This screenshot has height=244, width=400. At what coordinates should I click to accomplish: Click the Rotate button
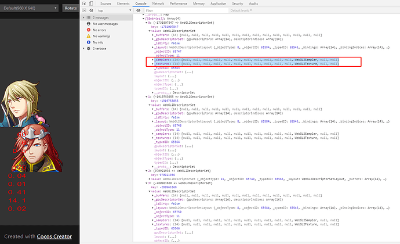71,8
